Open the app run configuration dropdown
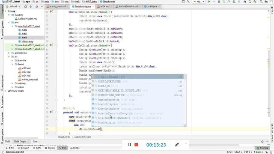Viewport: 274px width, 154px height. click(x=198, y=2)
